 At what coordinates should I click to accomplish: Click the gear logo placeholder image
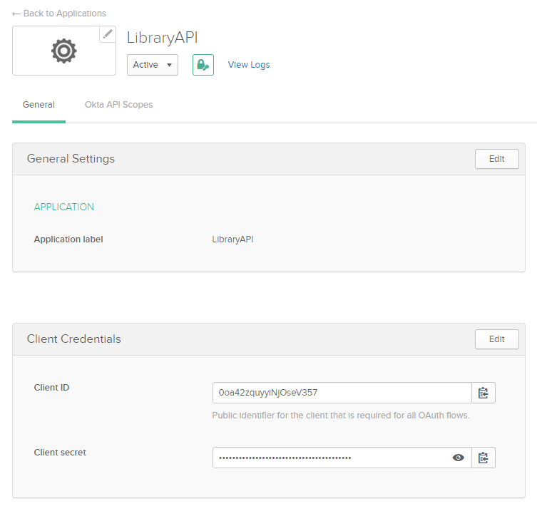(x=63, y=51)
